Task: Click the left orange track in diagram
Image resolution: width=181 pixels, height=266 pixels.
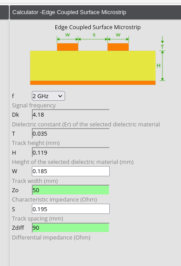Action: pos(68,47)
